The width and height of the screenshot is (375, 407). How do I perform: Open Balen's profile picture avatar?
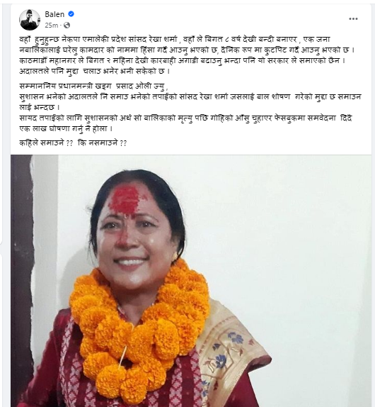point(30,20)
